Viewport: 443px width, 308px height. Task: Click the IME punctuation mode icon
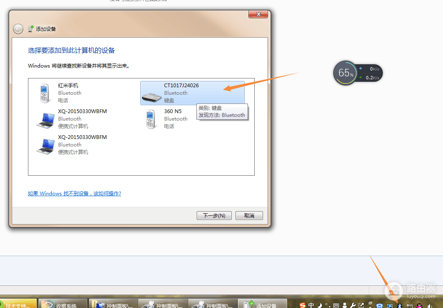click(328, 305)
